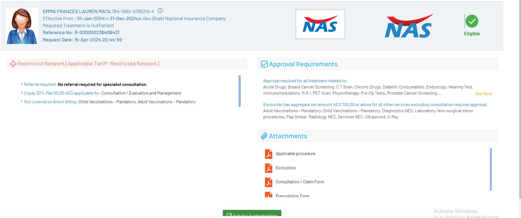Click the large unboxed NAS logo
Viewport: 521px width, 218px height.
409,26
